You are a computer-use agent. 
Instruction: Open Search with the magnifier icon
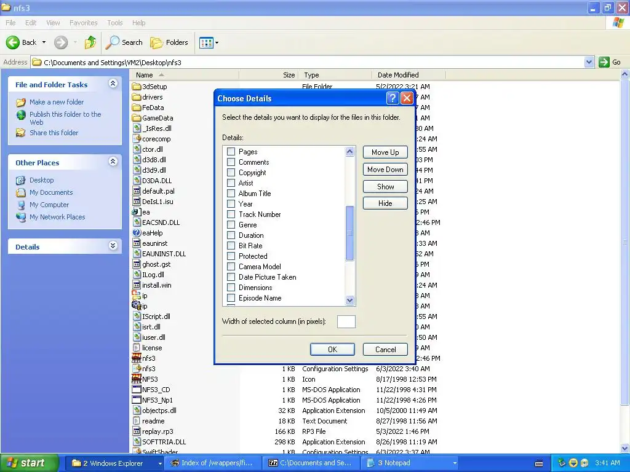(112, 42)
